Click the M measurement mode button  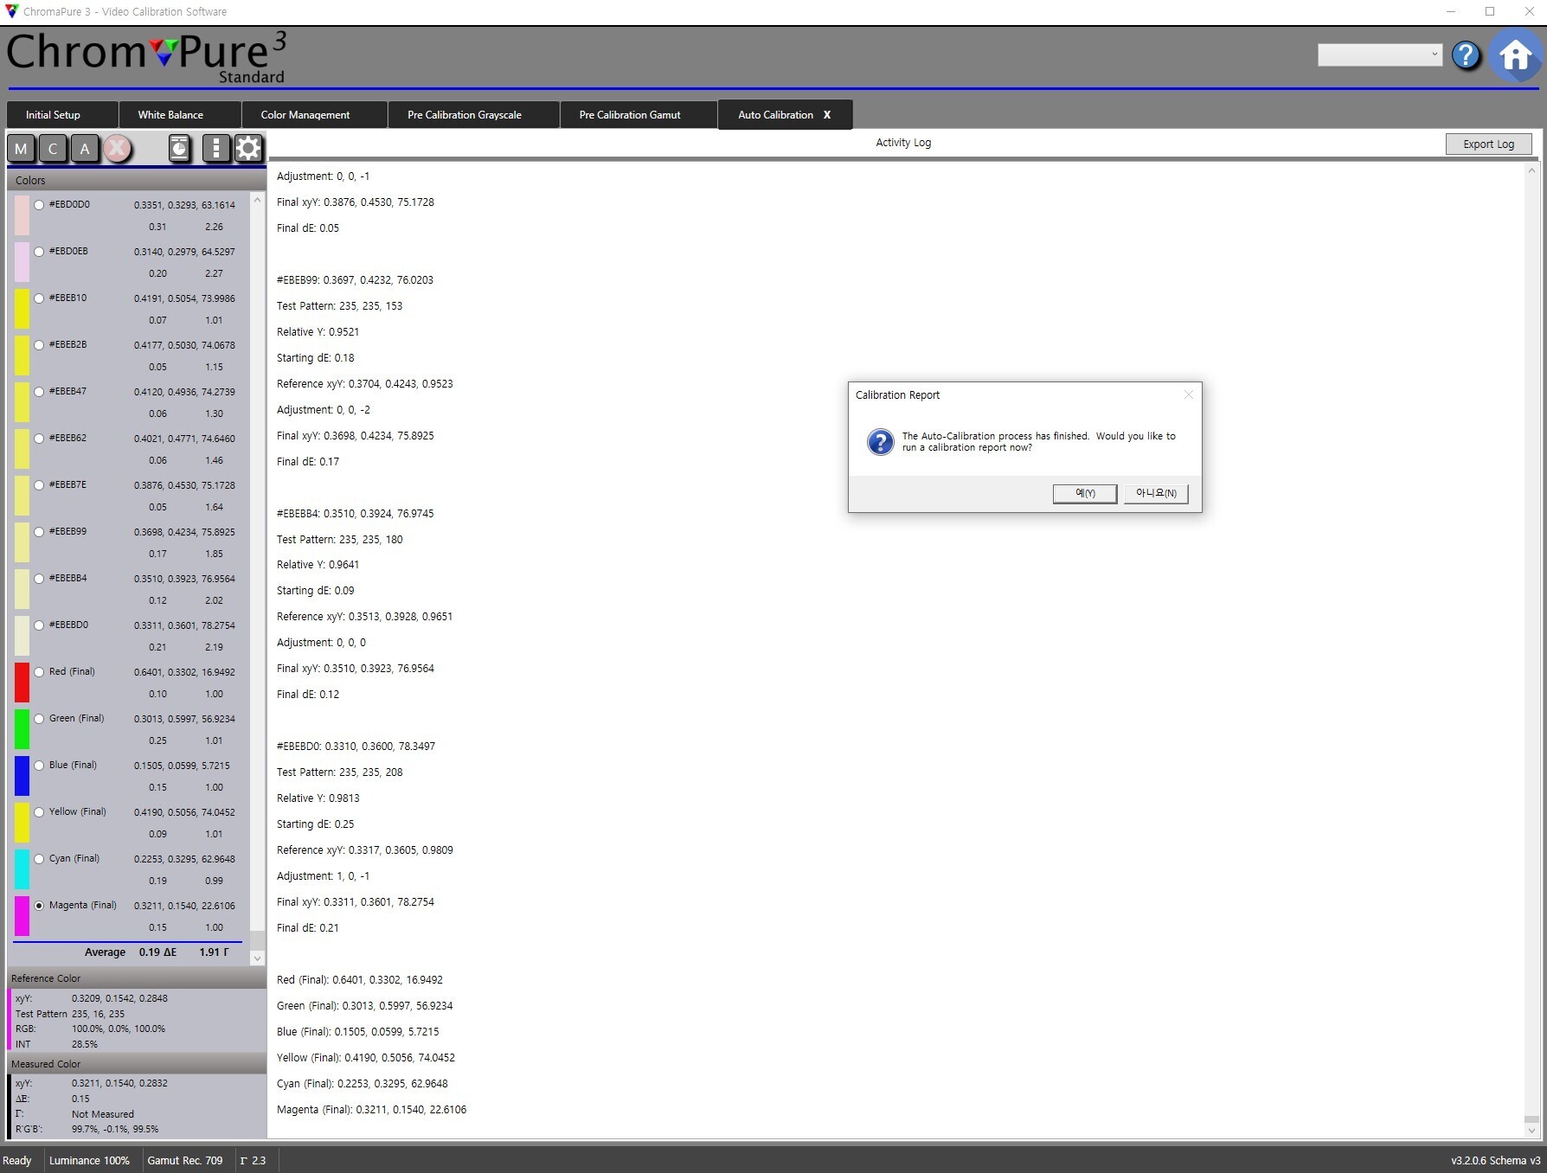pos(21,149)
